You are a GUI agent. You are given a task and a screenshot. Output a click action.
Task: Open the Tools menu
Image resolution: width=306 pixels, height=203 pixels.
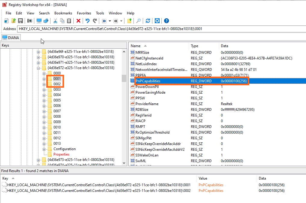[100, 13]
